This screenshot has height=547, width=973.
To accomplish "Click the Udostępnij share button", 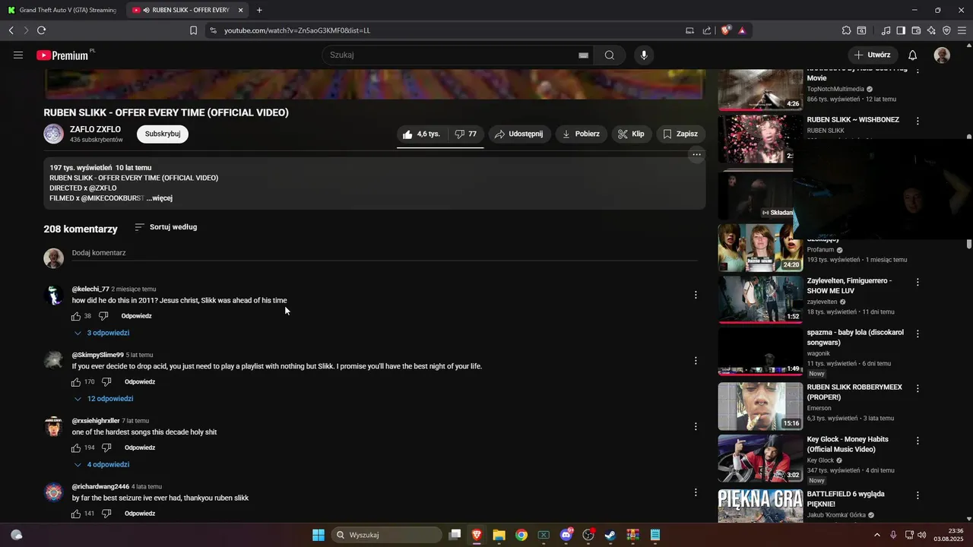I will click(518, 134).
